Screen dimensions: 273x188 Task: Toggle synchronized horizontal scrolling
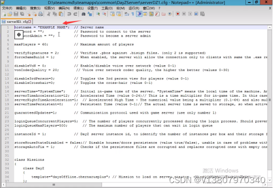click(x=119, y=14)
